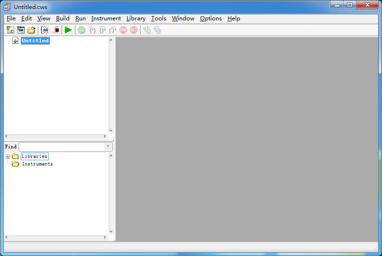This screenshot has width=382, height=256.
Task: Click the new source file (.c) icon
Action: click(10, 30)
